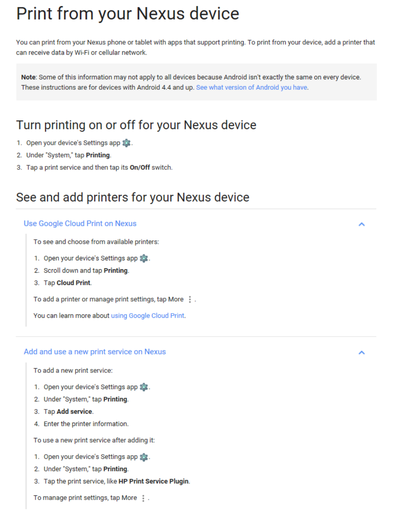Screen dimensions: 403x520
Task: Click the 'Print from your Nexus device' page title
Action: (x=128, y=14)
